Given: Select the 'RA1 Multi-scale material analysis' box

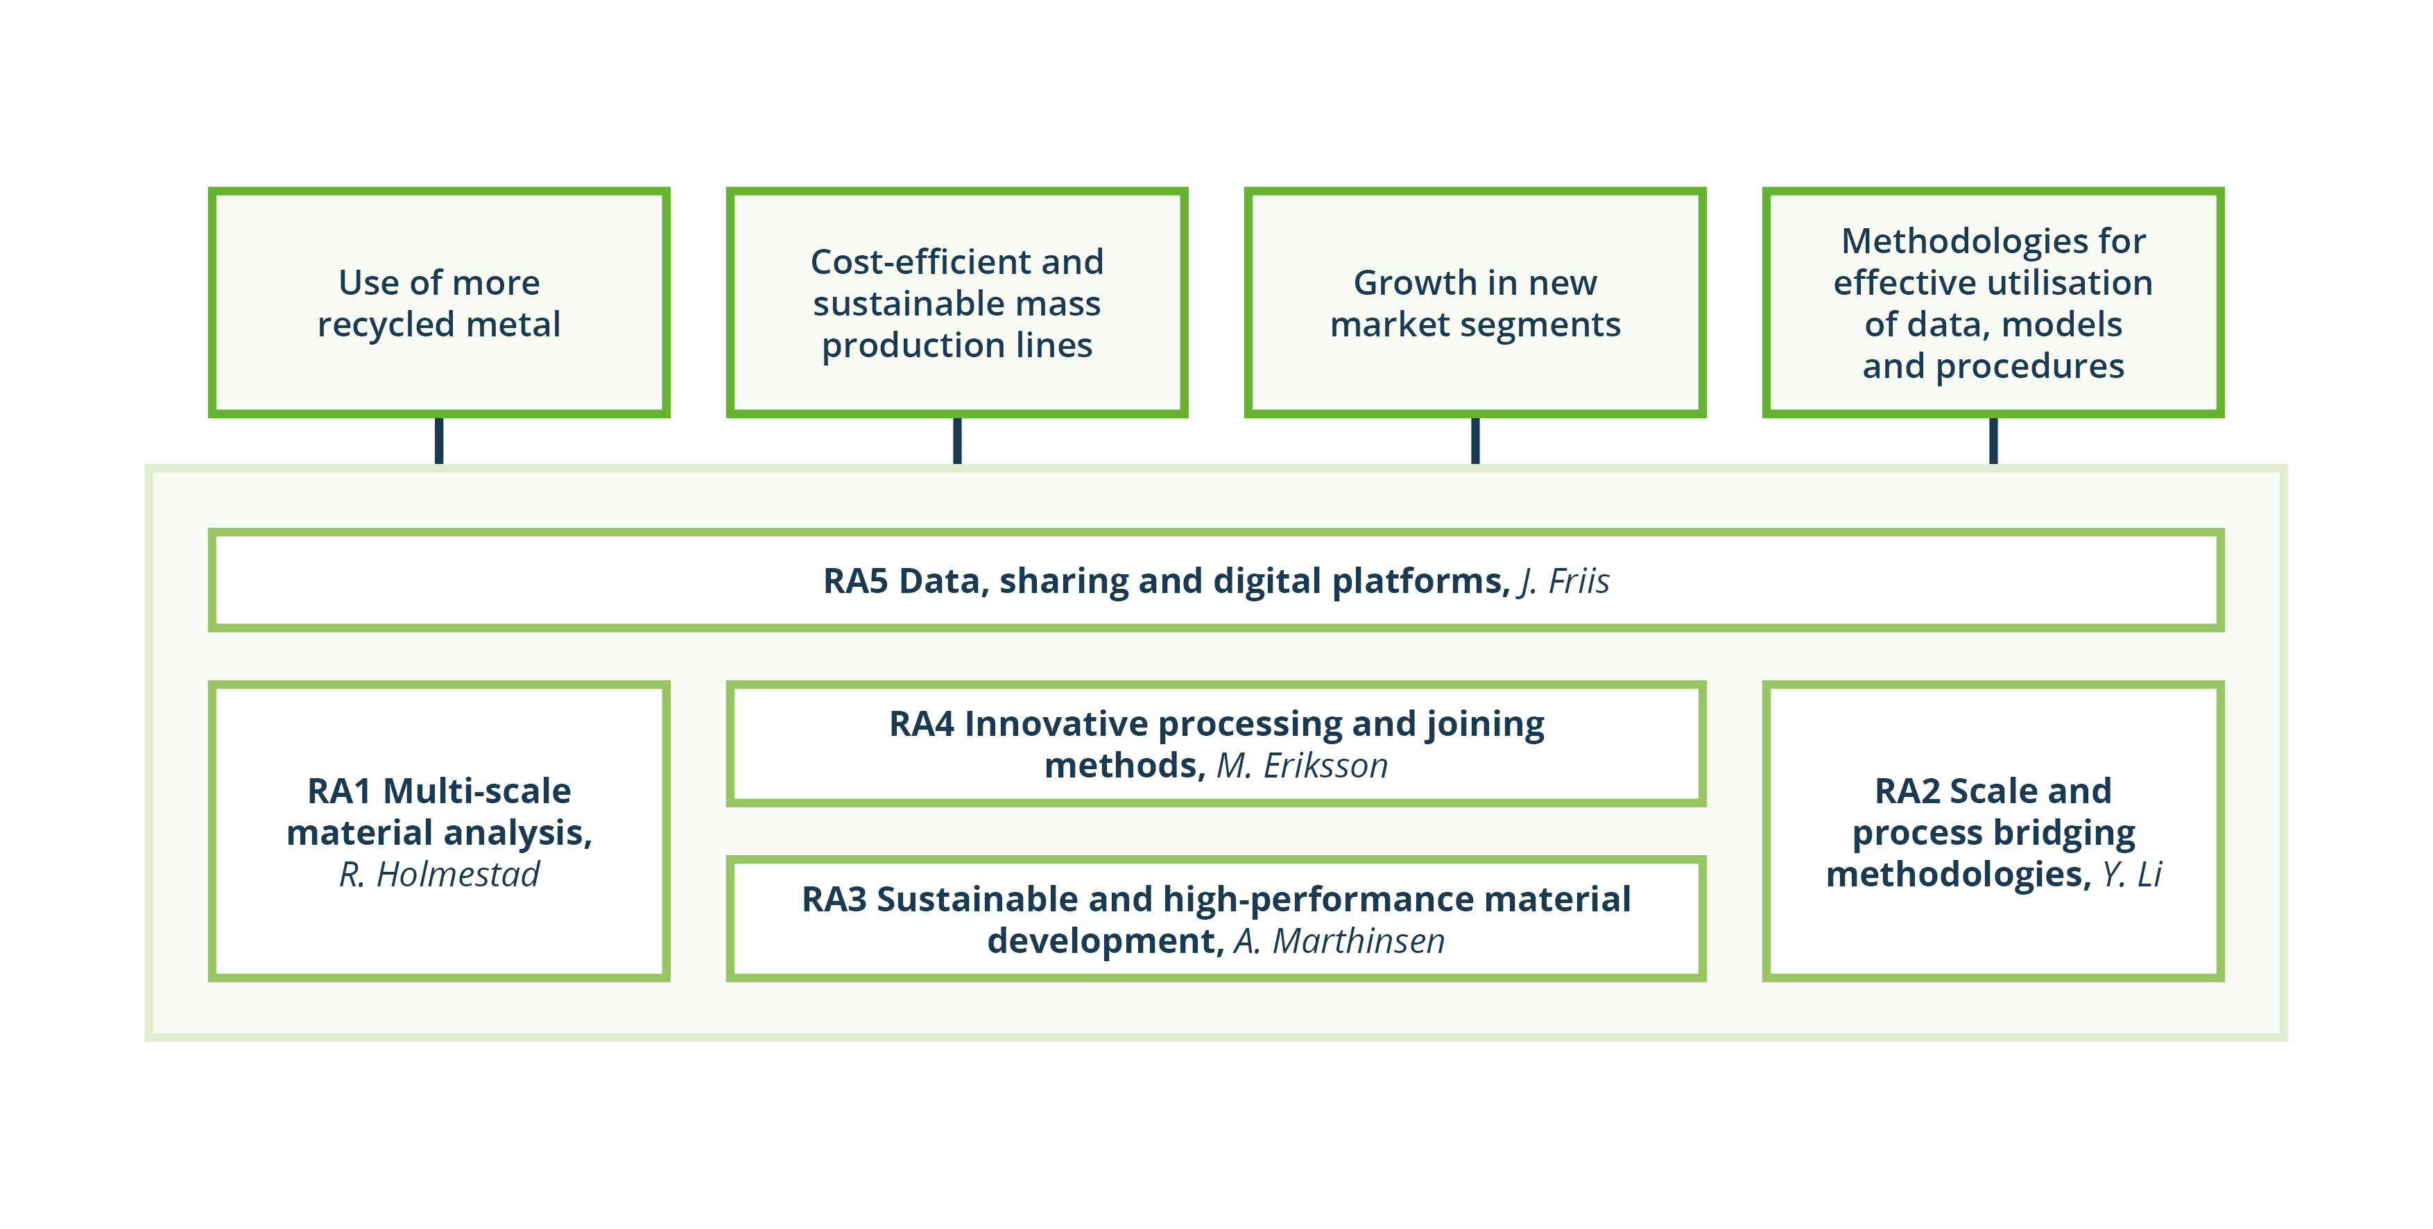Looking at the screenshot, I should [x=439, y=832].
